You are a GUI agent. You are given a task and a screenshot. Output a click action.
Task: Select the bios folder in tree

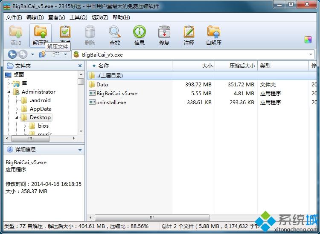[x=43, y=126]
